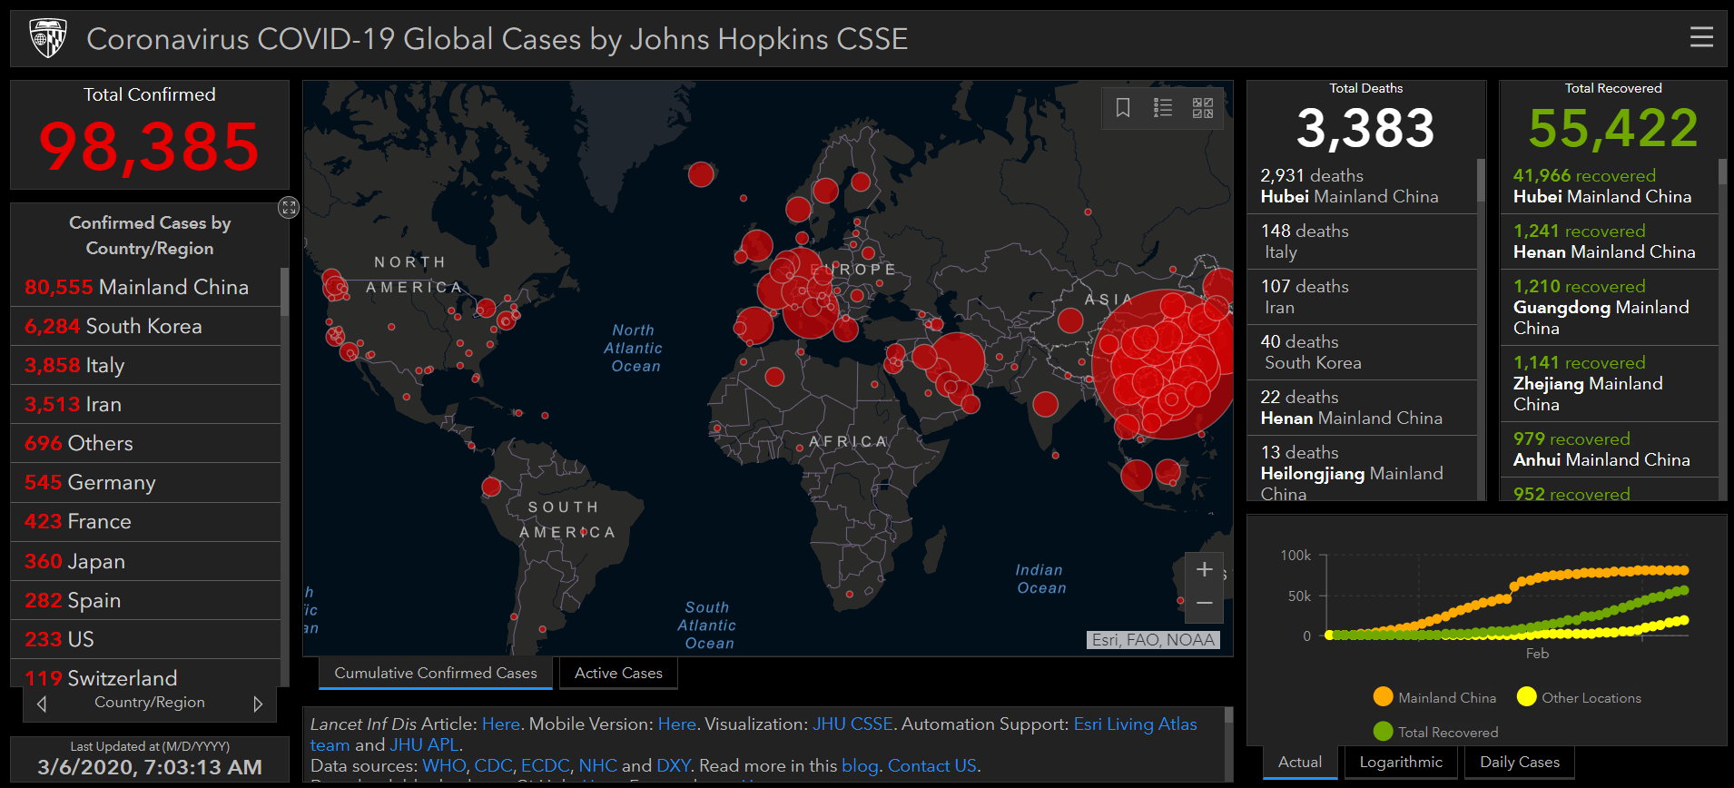Select Spain in country list
The width and height of the screenshot is (1734, 788).
point(145,600)
